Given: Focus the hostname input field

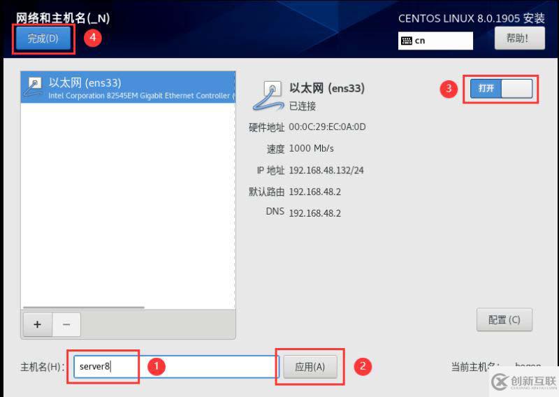Looking at the screenshot, I should (176, 366).
